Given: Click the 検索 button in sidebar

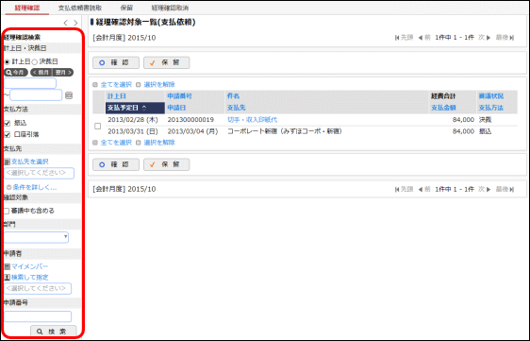Looking at the screenshot, I should coord(54,332).
